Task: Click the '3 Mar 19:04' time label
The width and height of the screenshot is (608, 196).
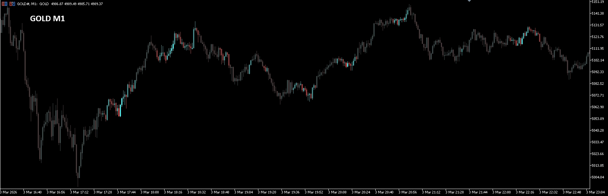Action: 244,192
